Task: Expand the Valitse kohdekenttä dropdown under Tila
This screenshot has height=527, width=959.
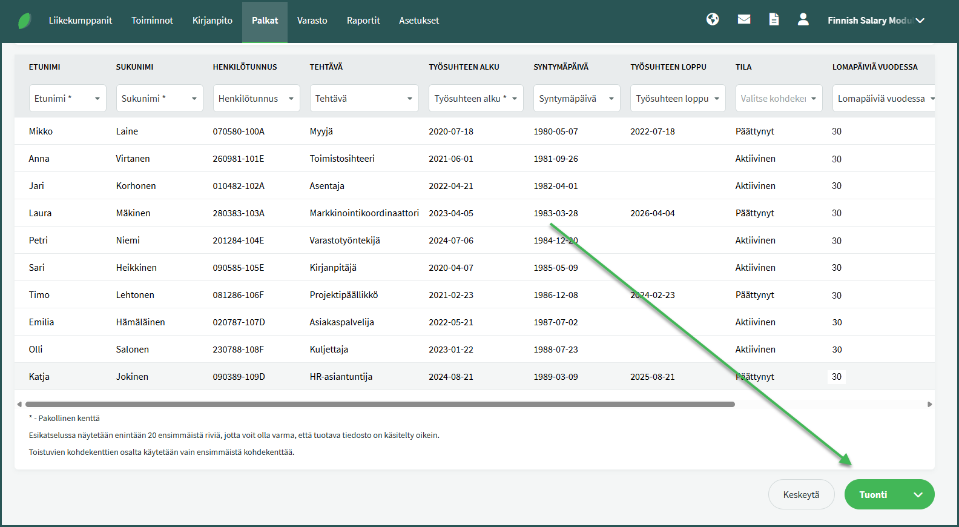Action: pyautogui.click(x=778, y=98)
